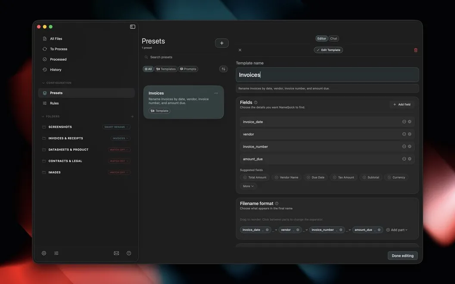Viewport: 455px width, 284px height.
Task: Open the To Process list
Action: 87,49
